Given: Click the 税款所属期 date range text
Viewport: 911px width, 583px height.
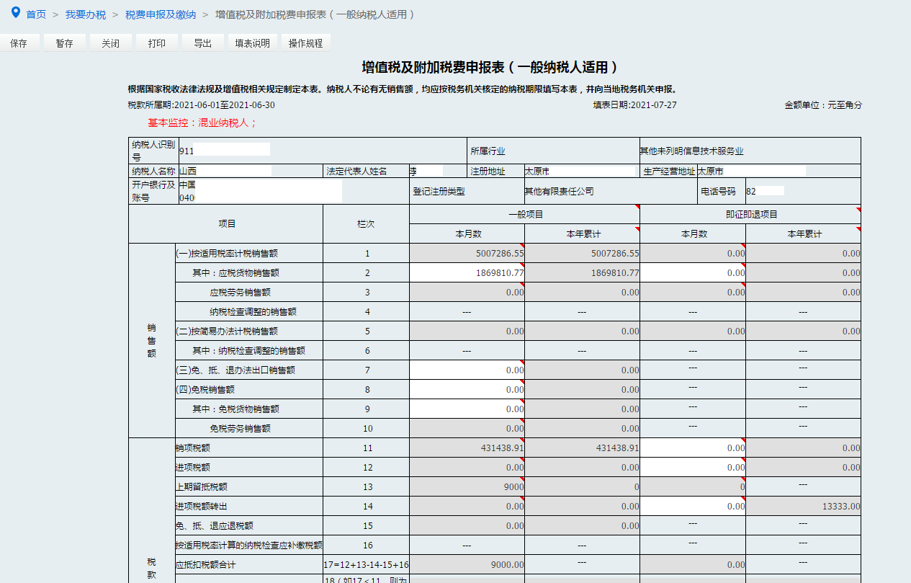Looking at the screenshot, I should 201,104.
